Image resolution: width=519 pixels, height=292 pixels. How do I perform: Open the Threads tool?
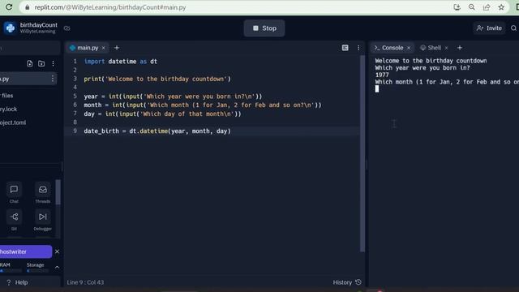pyautogui.click(x=43, y=193)
